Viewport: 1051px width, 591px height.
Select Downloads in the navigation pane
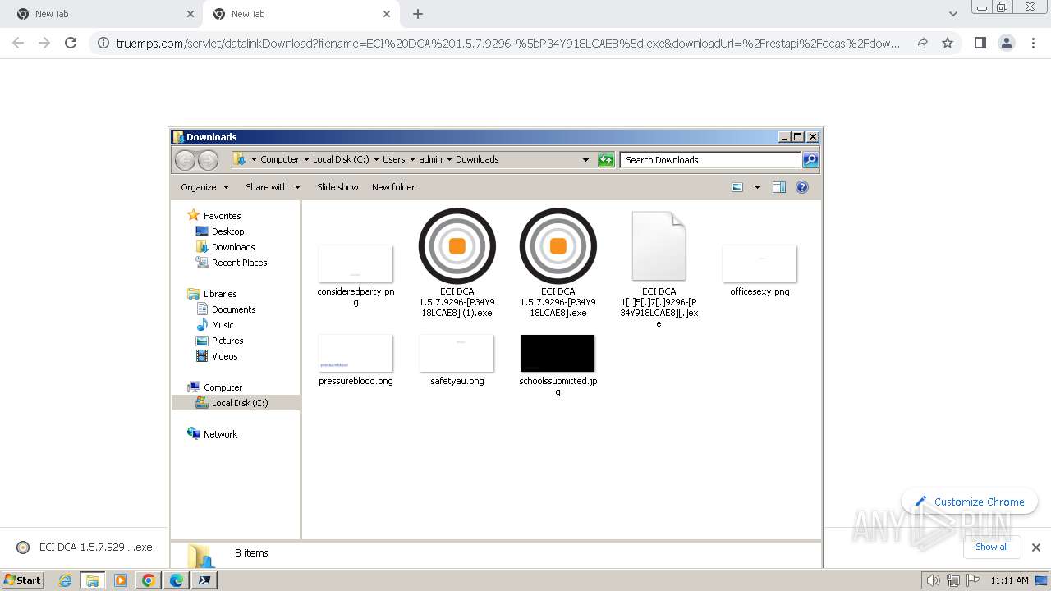click(226, 247)
